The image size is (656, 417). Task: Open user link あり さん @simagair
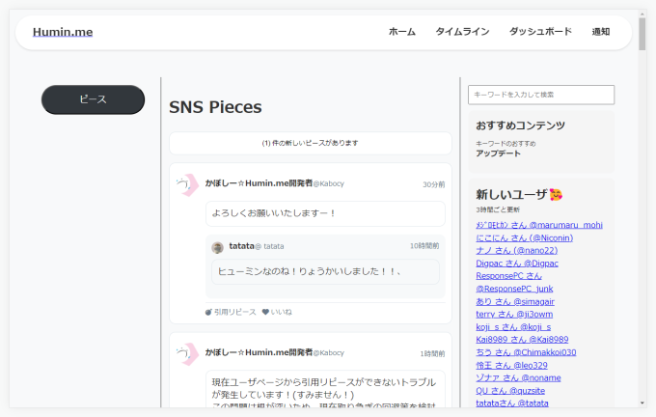pos(515,302)
